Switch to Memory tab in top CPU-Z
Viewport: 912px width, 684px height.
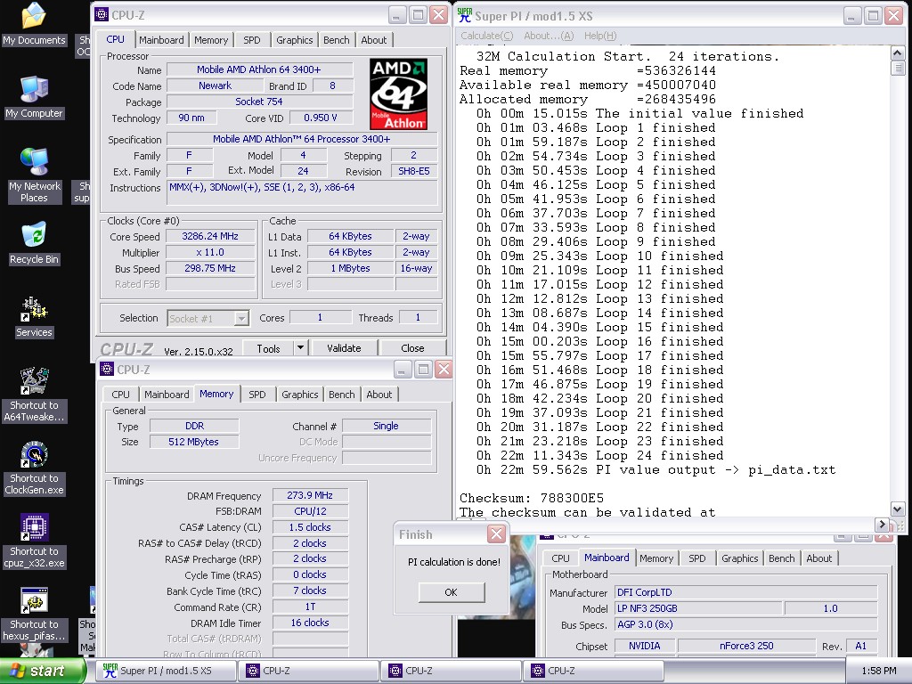211,40
